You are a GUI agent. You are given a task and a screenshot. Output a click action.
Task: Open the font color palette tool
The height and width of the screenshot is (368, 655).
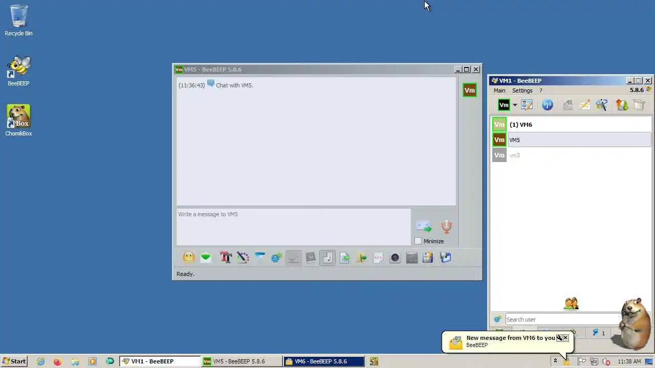(243, 258)
